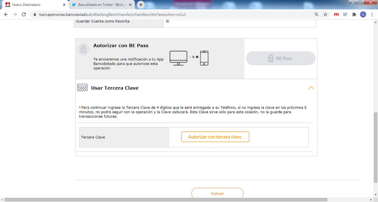Screen dimensions: 378x202
Task: Click the Autorizar con BE Pass heading
Action: pos(121,45)
